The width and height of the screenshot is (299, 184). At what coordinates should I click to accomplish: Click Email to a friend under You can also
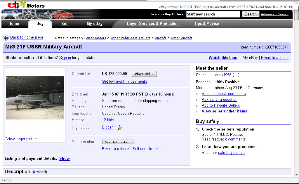click(116, 149)
